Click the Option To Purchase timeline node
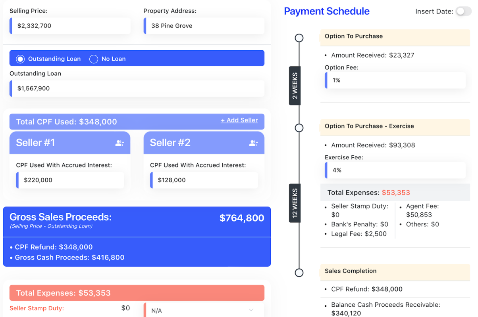The height and width of the screenshot is (317, 478). coord(299,38)
